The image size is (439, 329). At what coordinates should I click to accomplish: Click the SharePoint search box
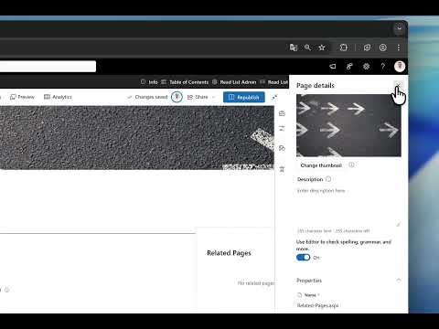(x=48, y=67)
